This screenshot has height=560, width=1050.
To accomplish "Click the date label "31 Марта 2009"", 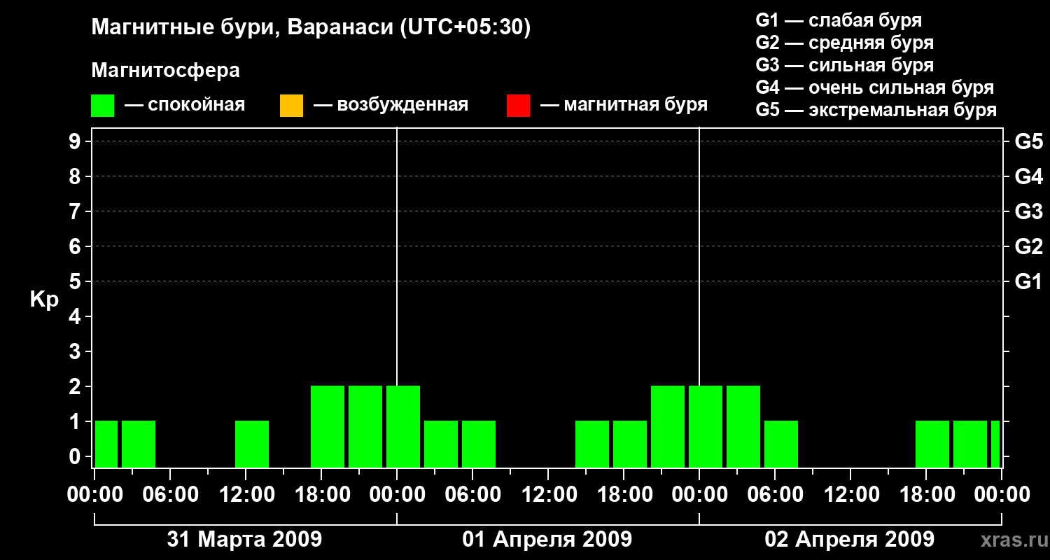I will (x=244, y=540).
